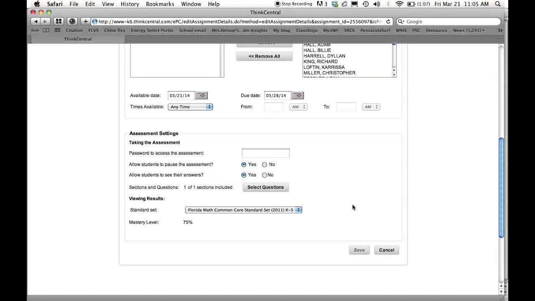
Task: Select Yes for pausing the assessment
Action: click(x=244, y=165)
